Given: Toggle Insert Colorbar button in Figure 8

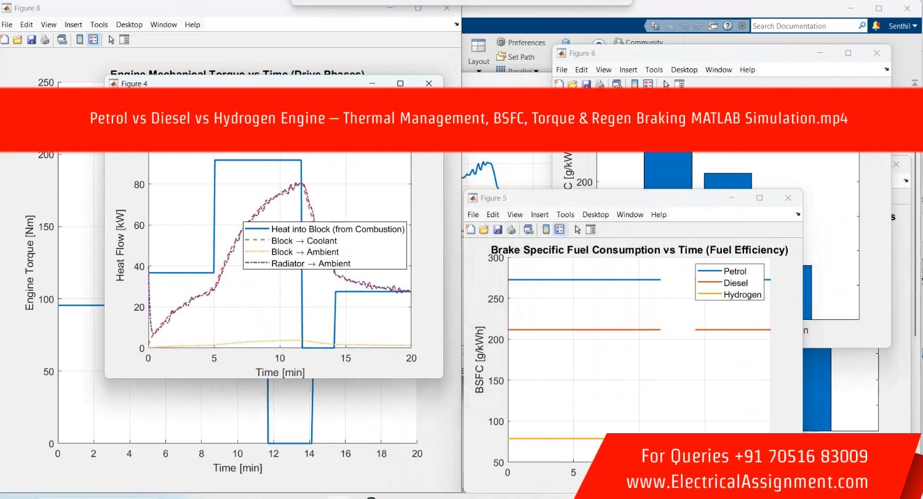Looking at the screenshot, I should click(x=80, y=40).
